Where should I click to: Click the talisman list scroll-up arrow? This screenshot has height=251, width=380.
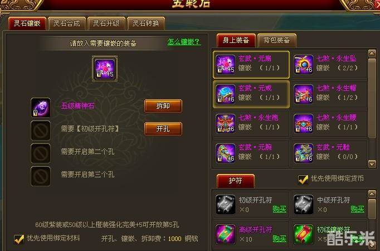click(372, 194)
